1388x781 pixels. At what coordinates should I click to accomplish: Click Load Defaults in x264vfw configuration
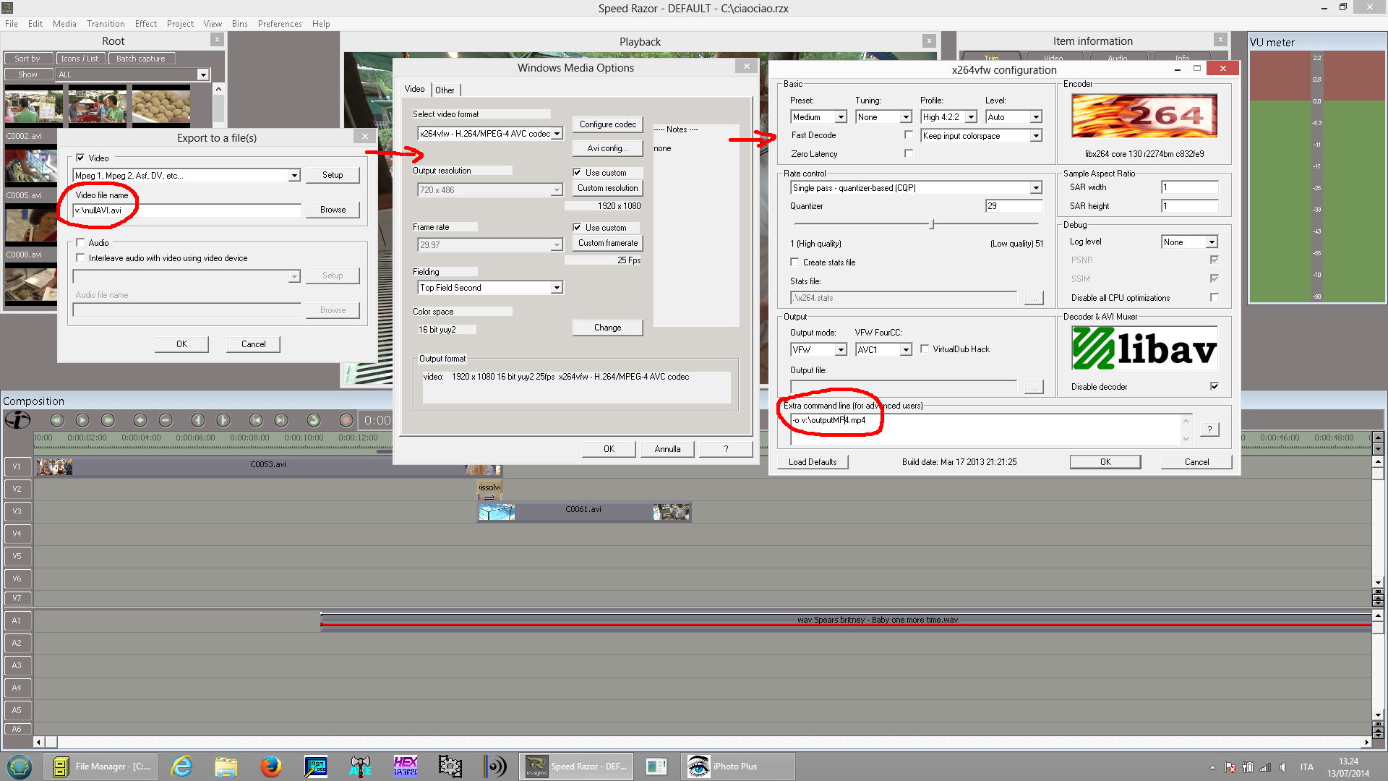pyautogui.click(x=813, y=462)
